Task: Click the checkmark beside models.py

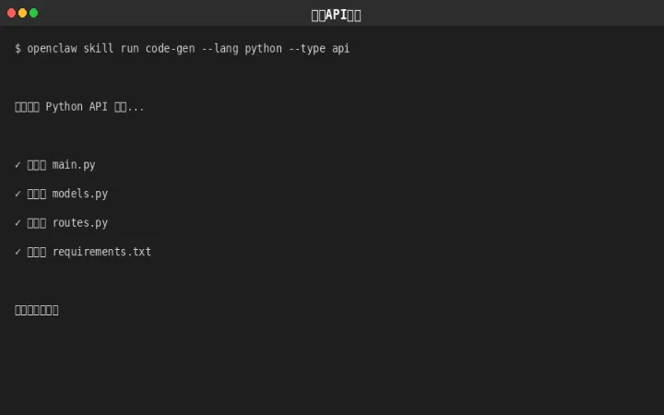Action: (18, 194)
